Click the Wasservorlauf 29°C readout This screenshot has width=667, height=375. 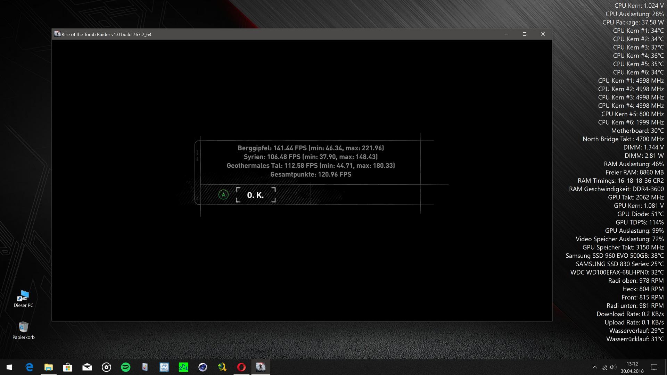tap(636, 331)
